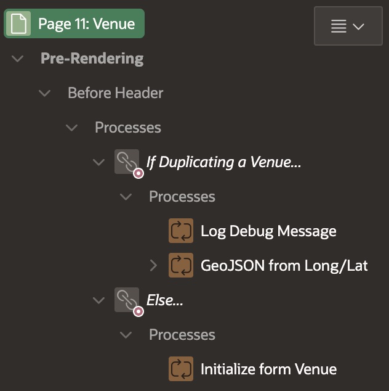Click the process icon for GeoJSON from Long/Lat
The image size is (389, 391).
(181, 266)
